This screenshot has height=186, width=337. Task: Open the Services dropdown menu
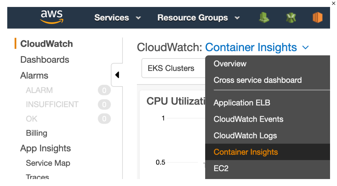tap(118, 18)
